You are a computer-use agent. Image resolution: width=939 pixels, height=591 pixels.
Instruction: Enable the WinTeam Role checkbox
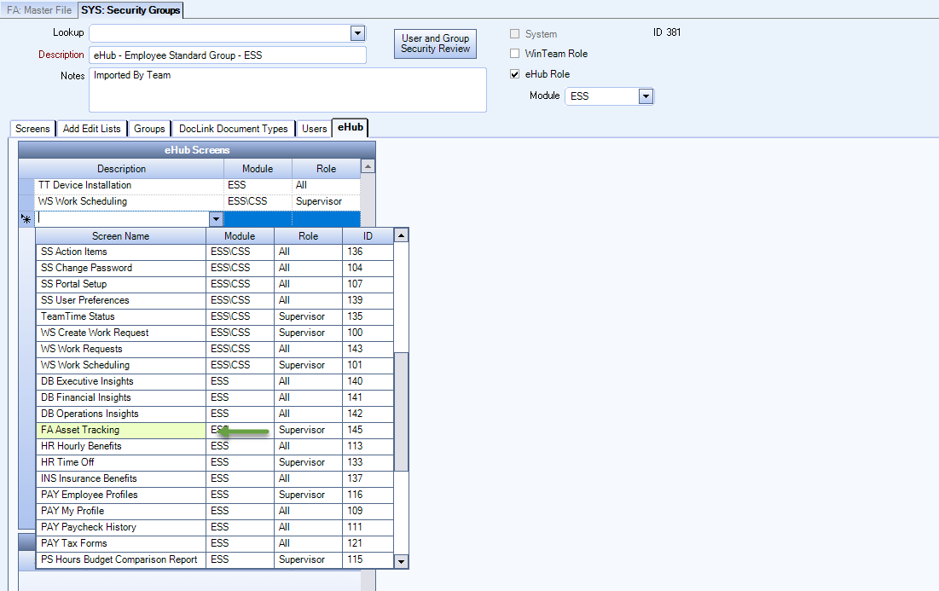coord(515,53)
